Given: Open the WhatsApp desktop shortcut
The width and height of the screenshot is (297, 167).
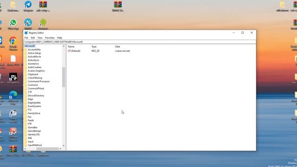Looking at the screenshot, I should click(x=13, y=23).
